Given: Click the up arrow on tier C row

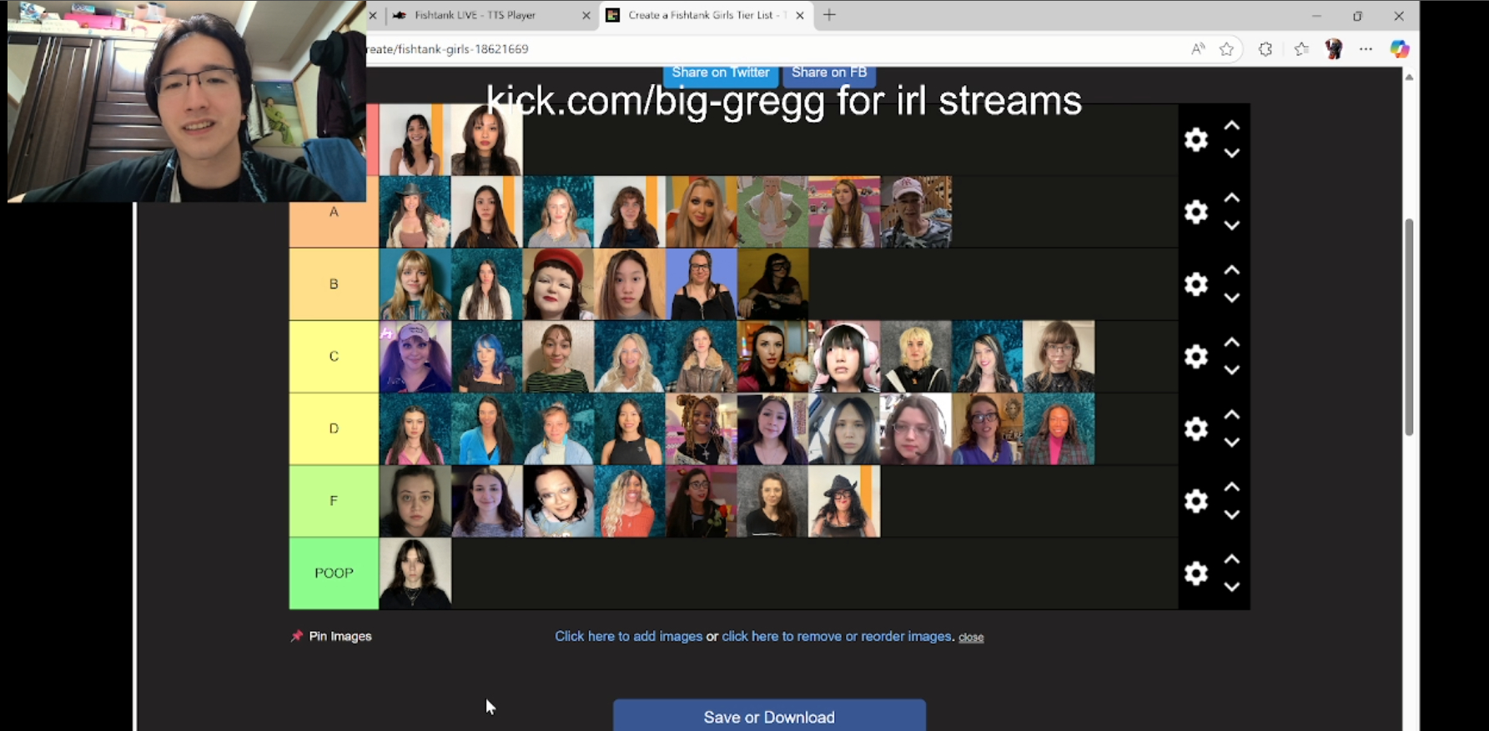Looking at the screenshot, I should pos(1232,343).
